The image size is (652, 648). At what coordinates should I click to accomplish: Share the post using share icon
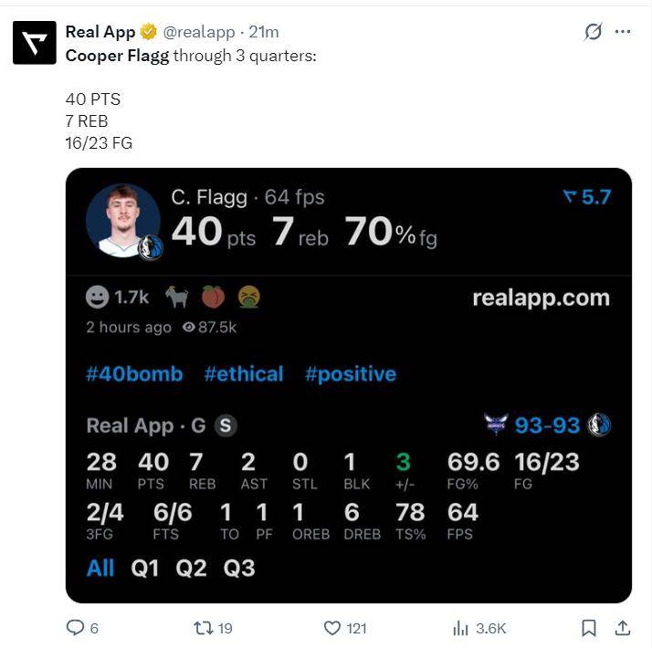(x=623, y=628)
